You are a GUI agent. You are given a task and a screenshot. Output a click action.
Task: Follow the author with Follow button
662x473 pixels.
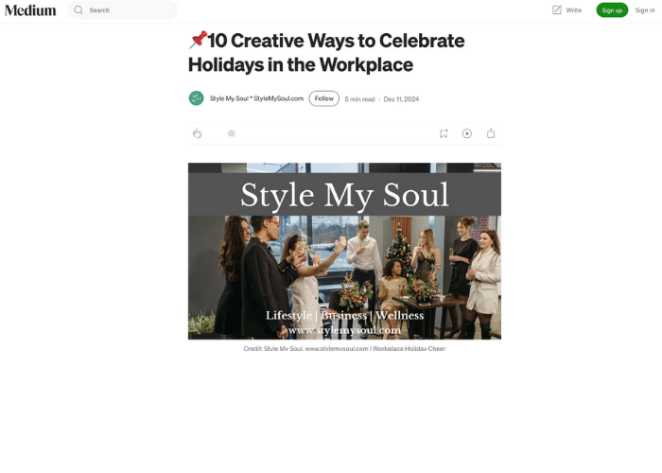pos(323,98)
